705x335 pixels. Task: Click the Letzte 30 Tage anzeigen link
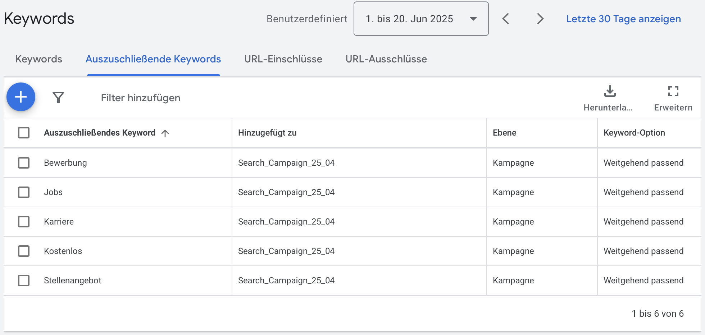click(623, 19)
